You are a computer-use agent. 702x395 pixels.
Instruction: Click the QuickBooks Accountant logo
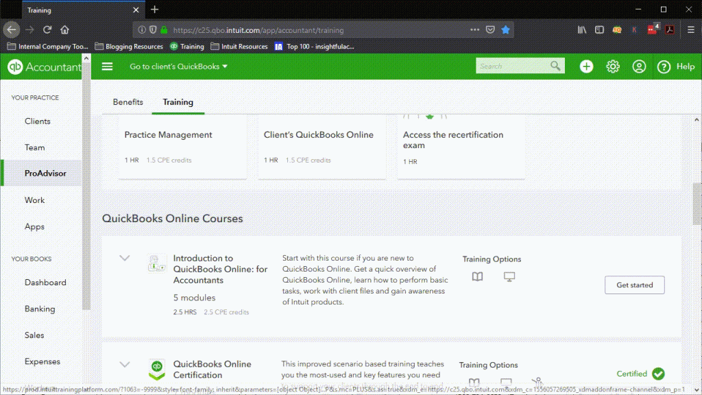[44, 67]
